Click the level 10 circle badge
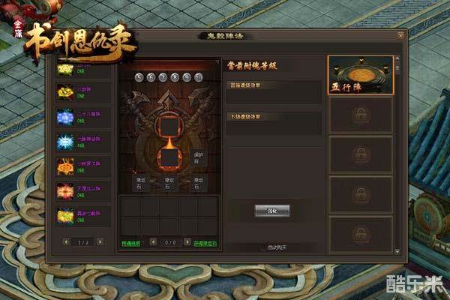The width and height of the screenshot is (450, 300). pos(199,77)
